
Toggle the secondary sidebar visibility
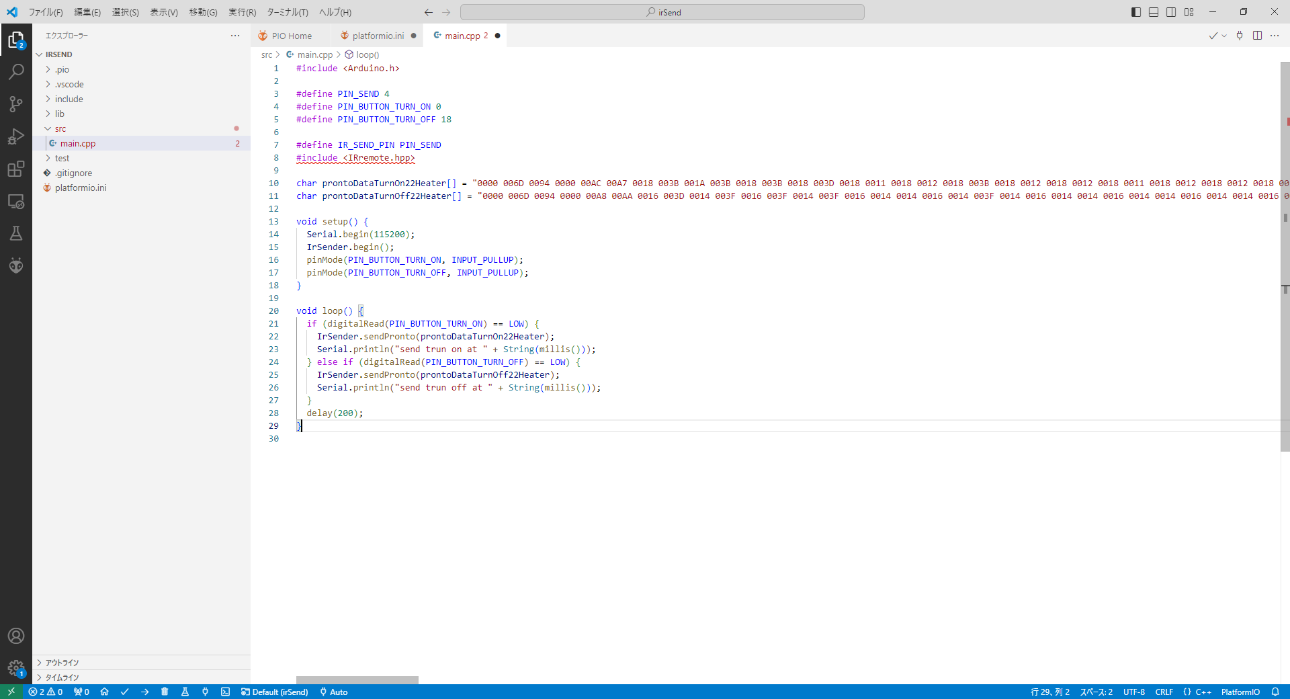(1171, 12)
